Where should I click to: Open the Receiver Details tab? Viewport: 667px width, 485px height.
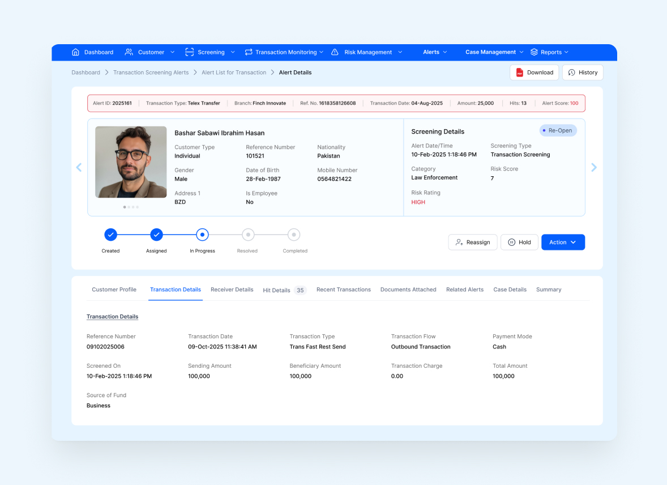pyautogui.click(x=232, y=290)
